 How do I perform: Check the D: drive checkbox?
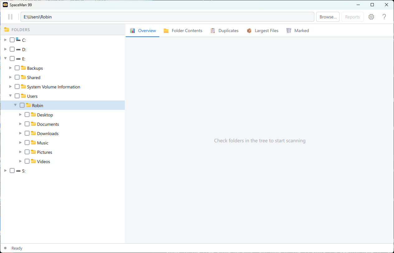(12, 49)
